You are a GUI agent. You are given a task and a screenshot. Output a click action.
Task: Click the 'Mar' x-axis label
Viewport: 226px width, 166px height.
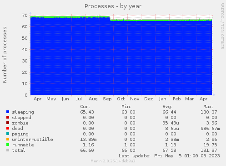coord(190,99)
